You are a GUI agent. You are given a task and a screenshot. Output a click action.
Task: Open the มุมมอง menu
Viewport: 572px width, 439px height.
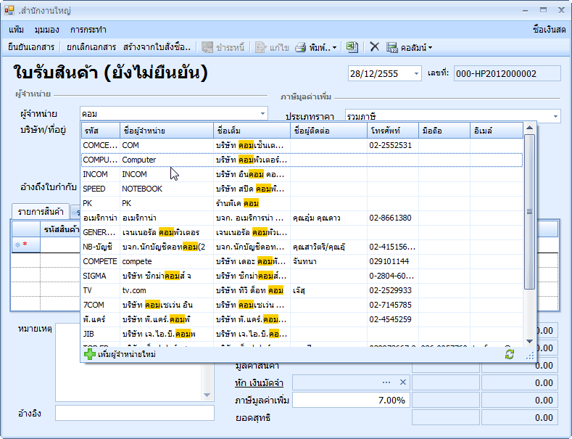[x=46, y=30]
